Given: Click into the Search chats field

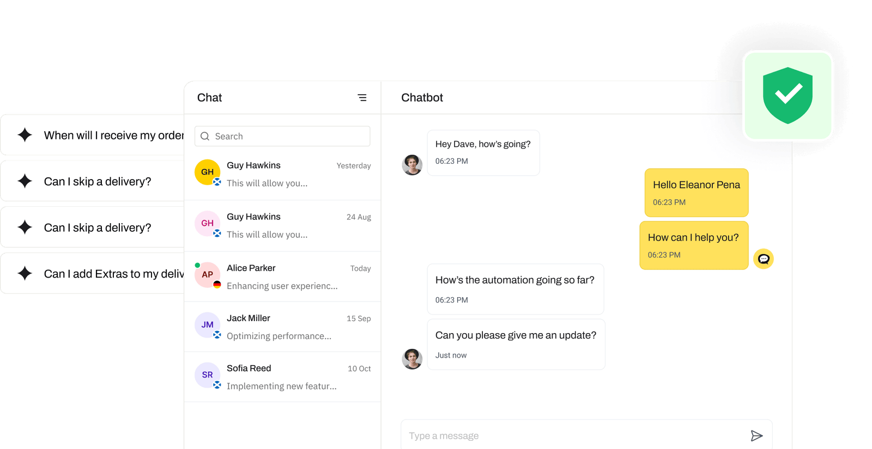Looking at the screenshot, I should click(289, 136).
